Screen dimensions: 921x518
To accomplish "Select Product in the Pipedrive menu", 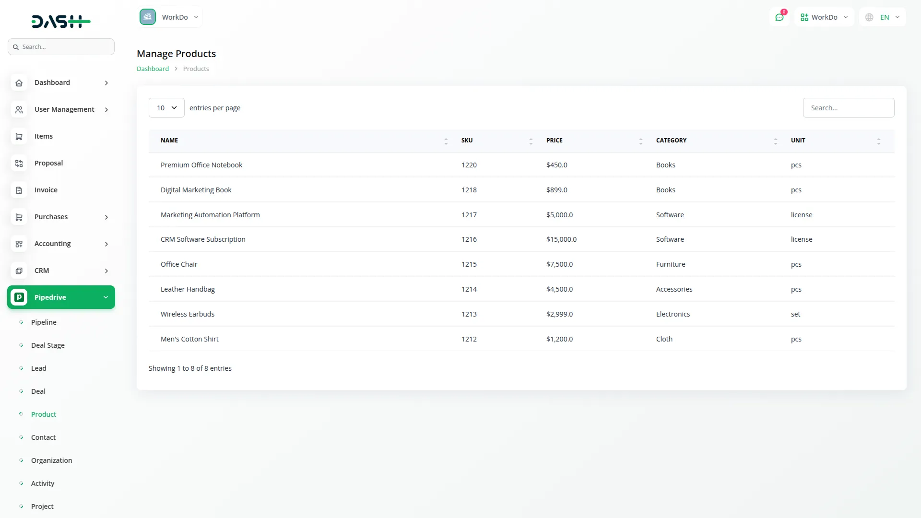I will [43, 414].
